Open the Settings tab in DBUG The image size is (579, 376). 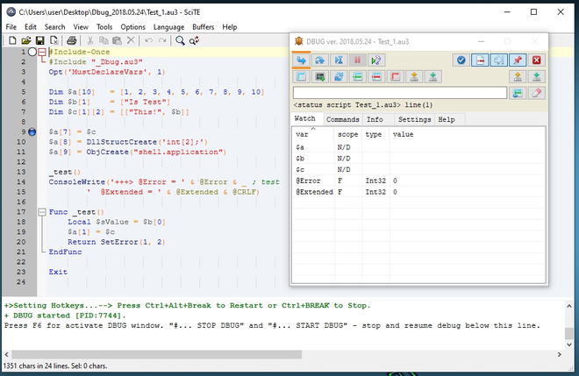414,119
